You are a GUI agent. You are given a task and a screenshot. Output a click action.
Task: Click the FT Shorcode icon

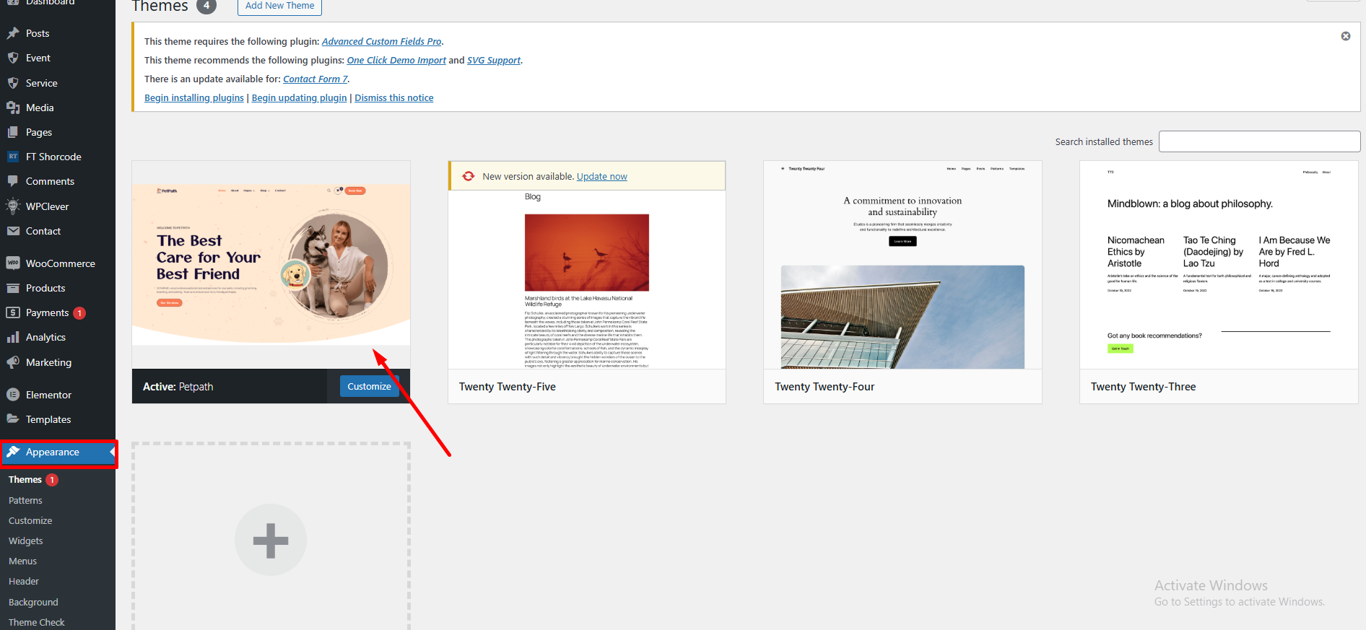[x=13, y=157]
